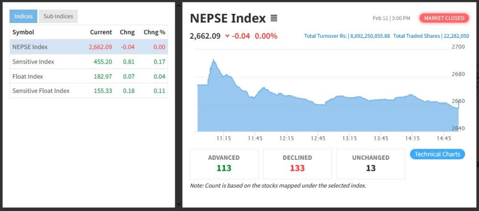Select the Float Index row
Screen dimensions: 479x211
tap(89, 76)
